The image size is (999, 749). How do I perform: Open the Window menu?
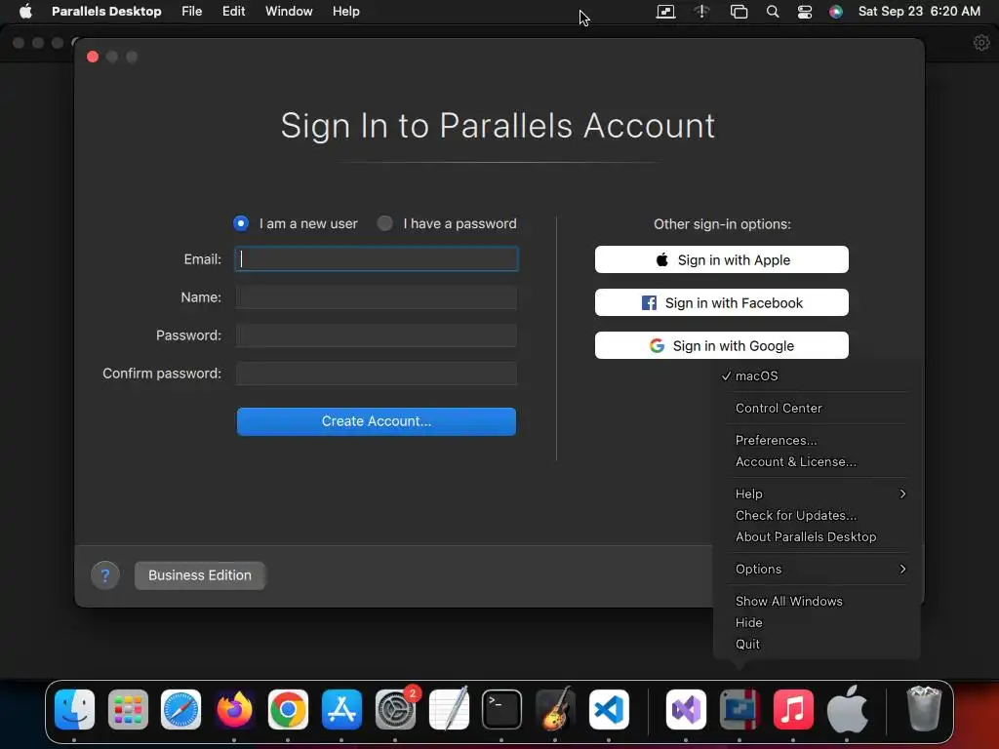289,12
